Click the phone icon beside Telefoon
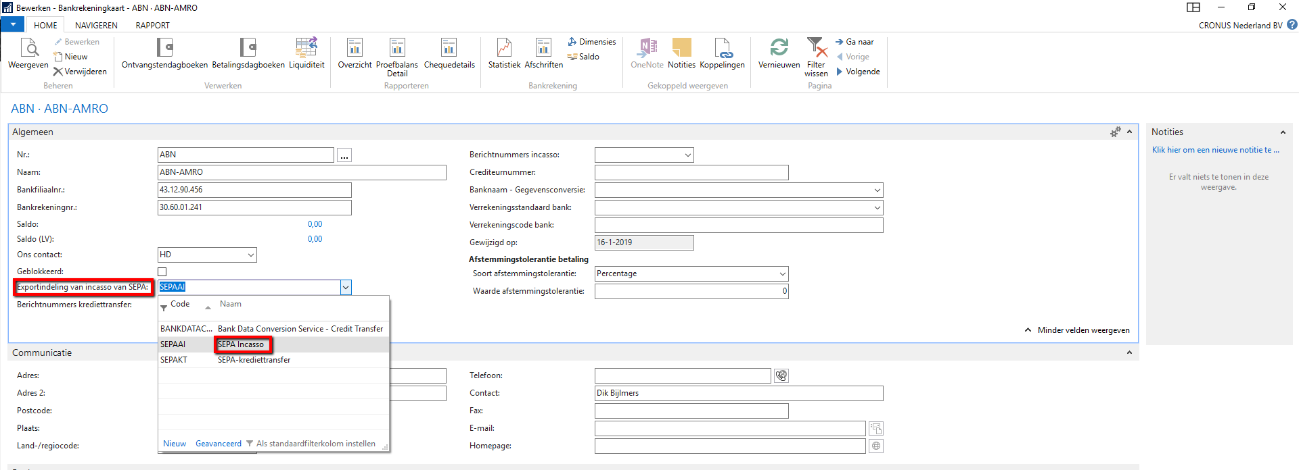The height and width of the screenshot is (470, 1299). point(781,375)
